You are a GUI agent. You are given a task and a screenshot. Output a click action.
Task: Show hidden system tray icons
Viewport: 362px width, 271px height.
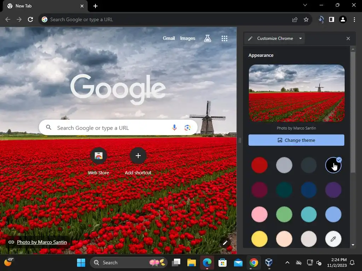pyautogui.click(x=287, y=263)
